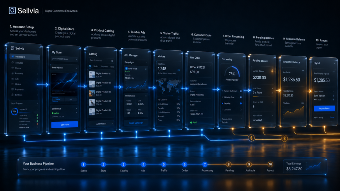Select Digital Product 03 thumbnail in Catalog

(92, 93)
